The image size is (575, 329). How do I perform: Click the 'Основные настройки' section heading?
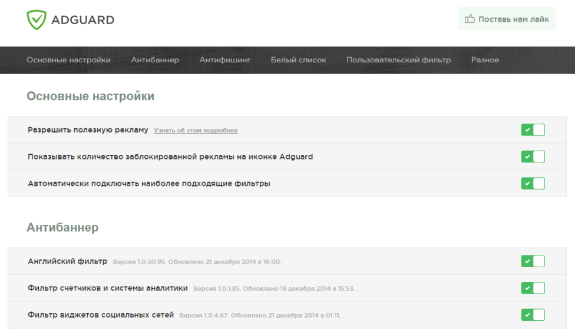[91, 96]
